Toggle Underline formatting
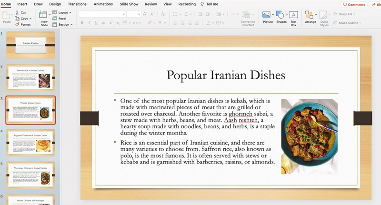This screenshot has height=205, width=381. (x=96, y=23)
